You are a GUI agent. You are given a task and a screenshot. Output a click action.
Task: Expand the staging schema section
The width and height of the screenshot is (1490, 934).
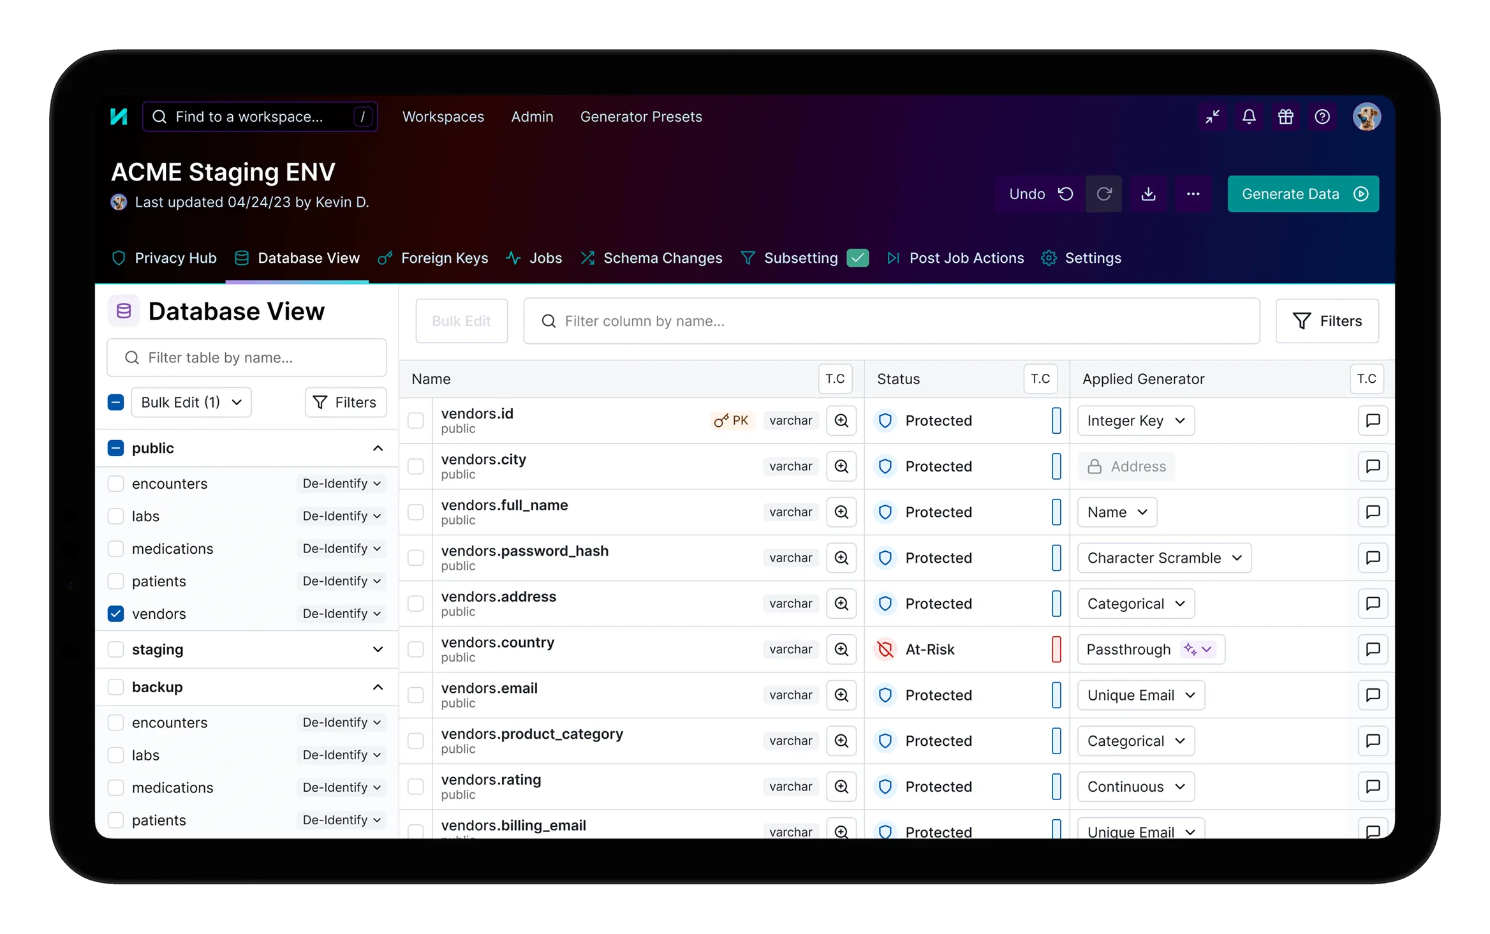tap(378, 649)
